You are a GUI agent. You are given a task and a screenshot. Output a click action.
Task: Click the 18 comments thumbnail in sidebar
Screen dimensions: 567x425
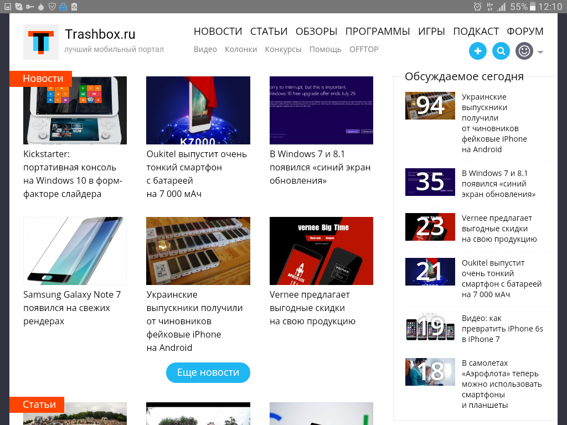coord(430,371)
